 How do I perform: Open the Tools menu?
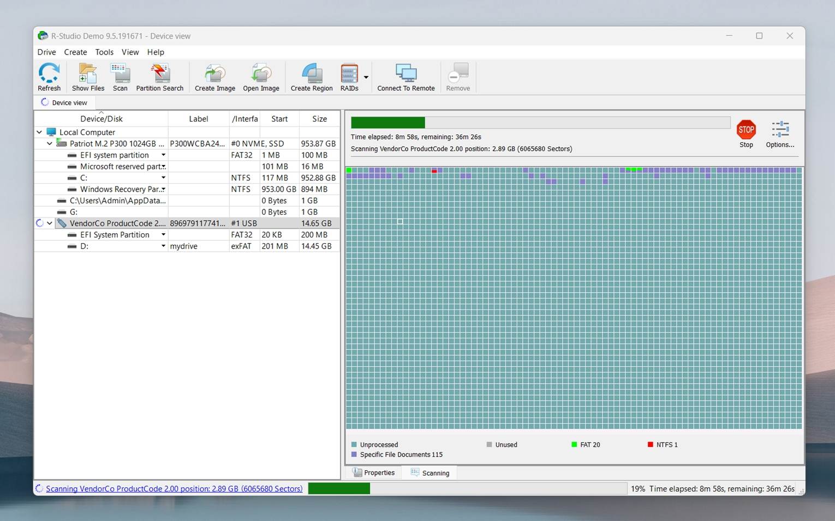click(104, 52)
